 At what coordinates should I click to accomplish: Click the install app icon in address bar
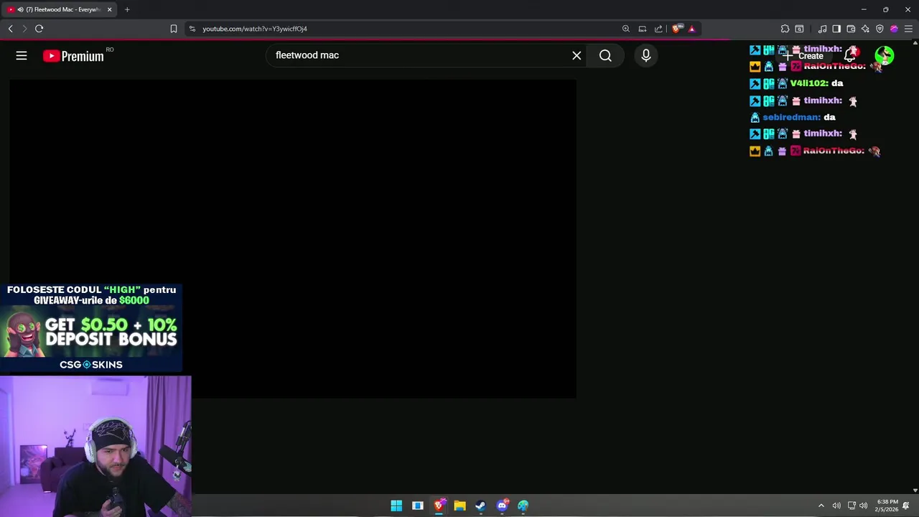tap(643, 29)
